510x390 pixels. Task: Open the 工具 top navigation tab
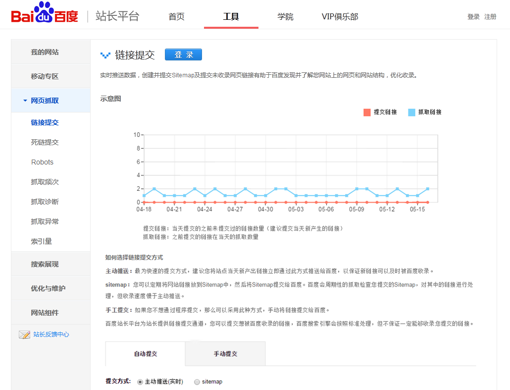coord(231,17)
